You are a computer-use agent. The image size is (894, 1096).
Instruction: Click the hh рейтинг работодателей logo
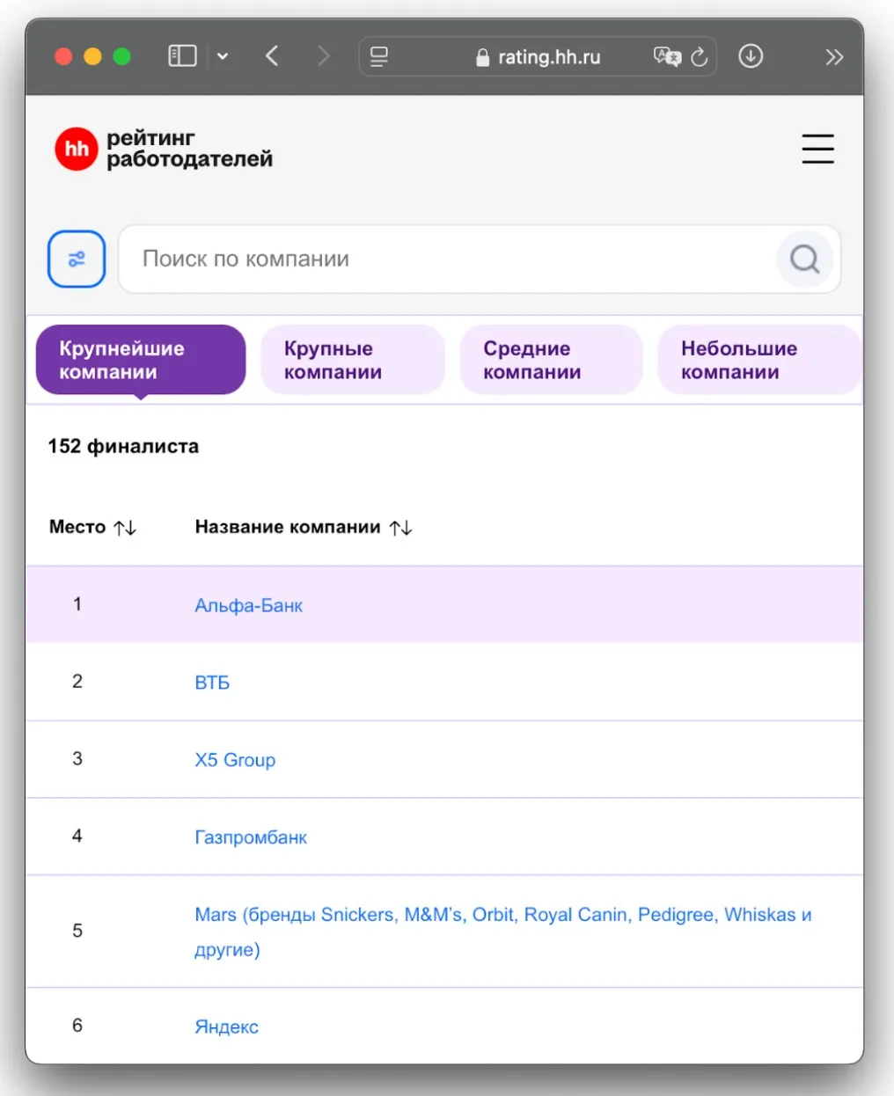(163, 149)
